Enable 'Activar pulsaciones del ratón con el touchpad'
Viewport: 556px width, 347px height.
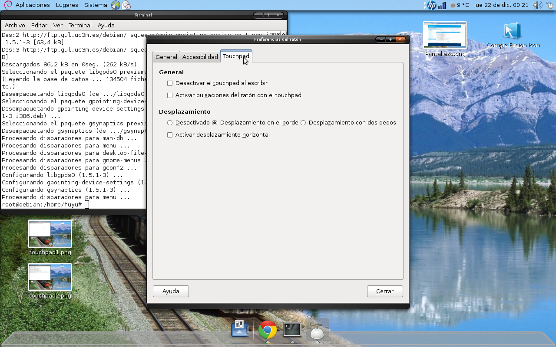[169, 95]
